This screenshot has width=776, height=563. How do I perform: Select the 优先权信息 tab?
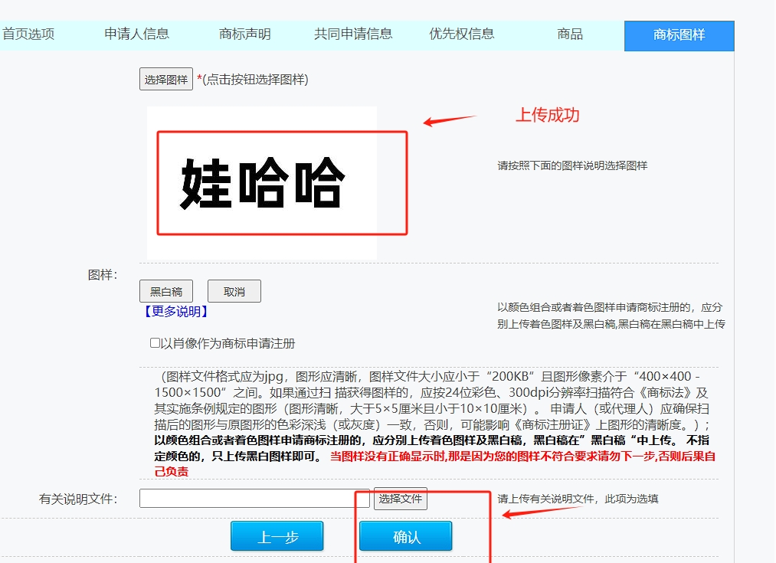462,34
